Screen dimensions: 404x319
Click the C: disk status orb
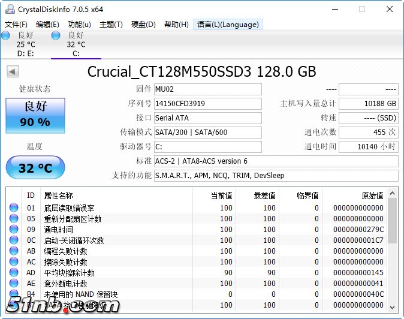point(56,36)
